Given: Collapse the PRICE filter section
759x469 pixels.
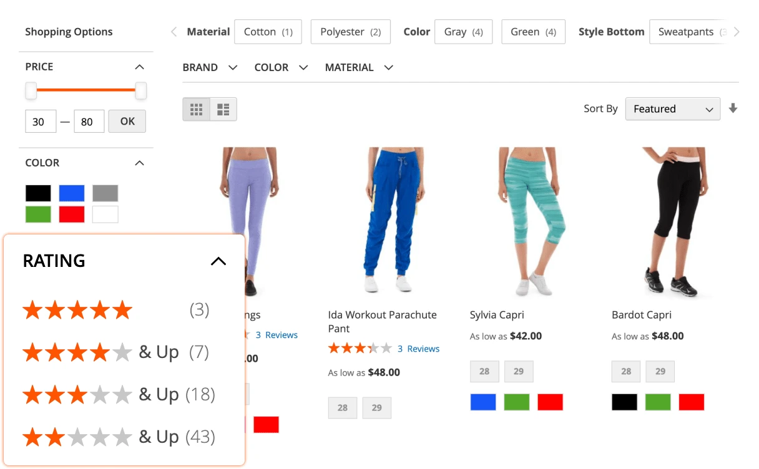Looking at the screenshot, I should [x=141, y=67].
